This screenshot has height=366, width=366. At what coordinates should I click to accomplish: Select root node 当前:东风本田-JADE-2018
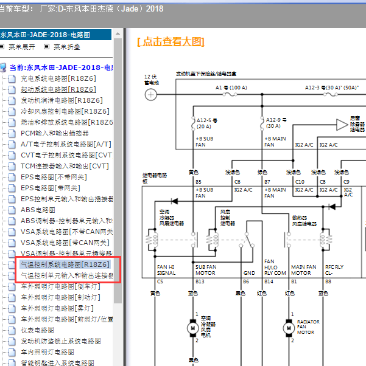coord(61,67)
